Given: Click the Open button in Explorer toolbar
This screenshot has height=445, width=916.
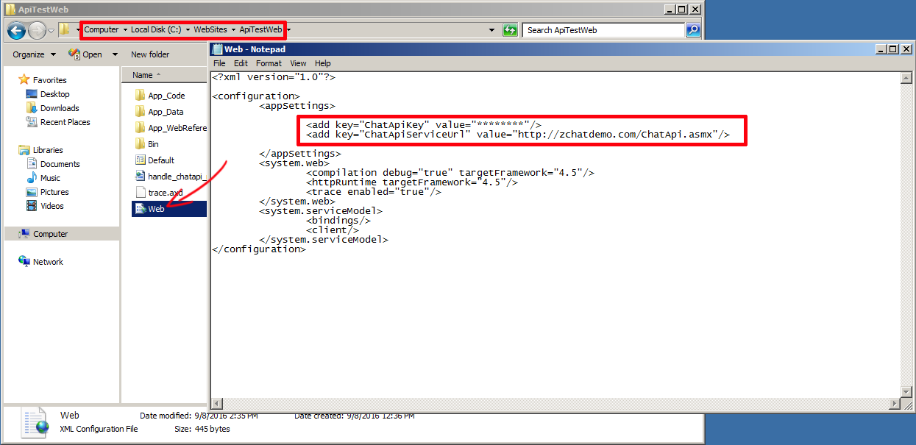Looking at the screenshot, I should [x=86, y=54].
